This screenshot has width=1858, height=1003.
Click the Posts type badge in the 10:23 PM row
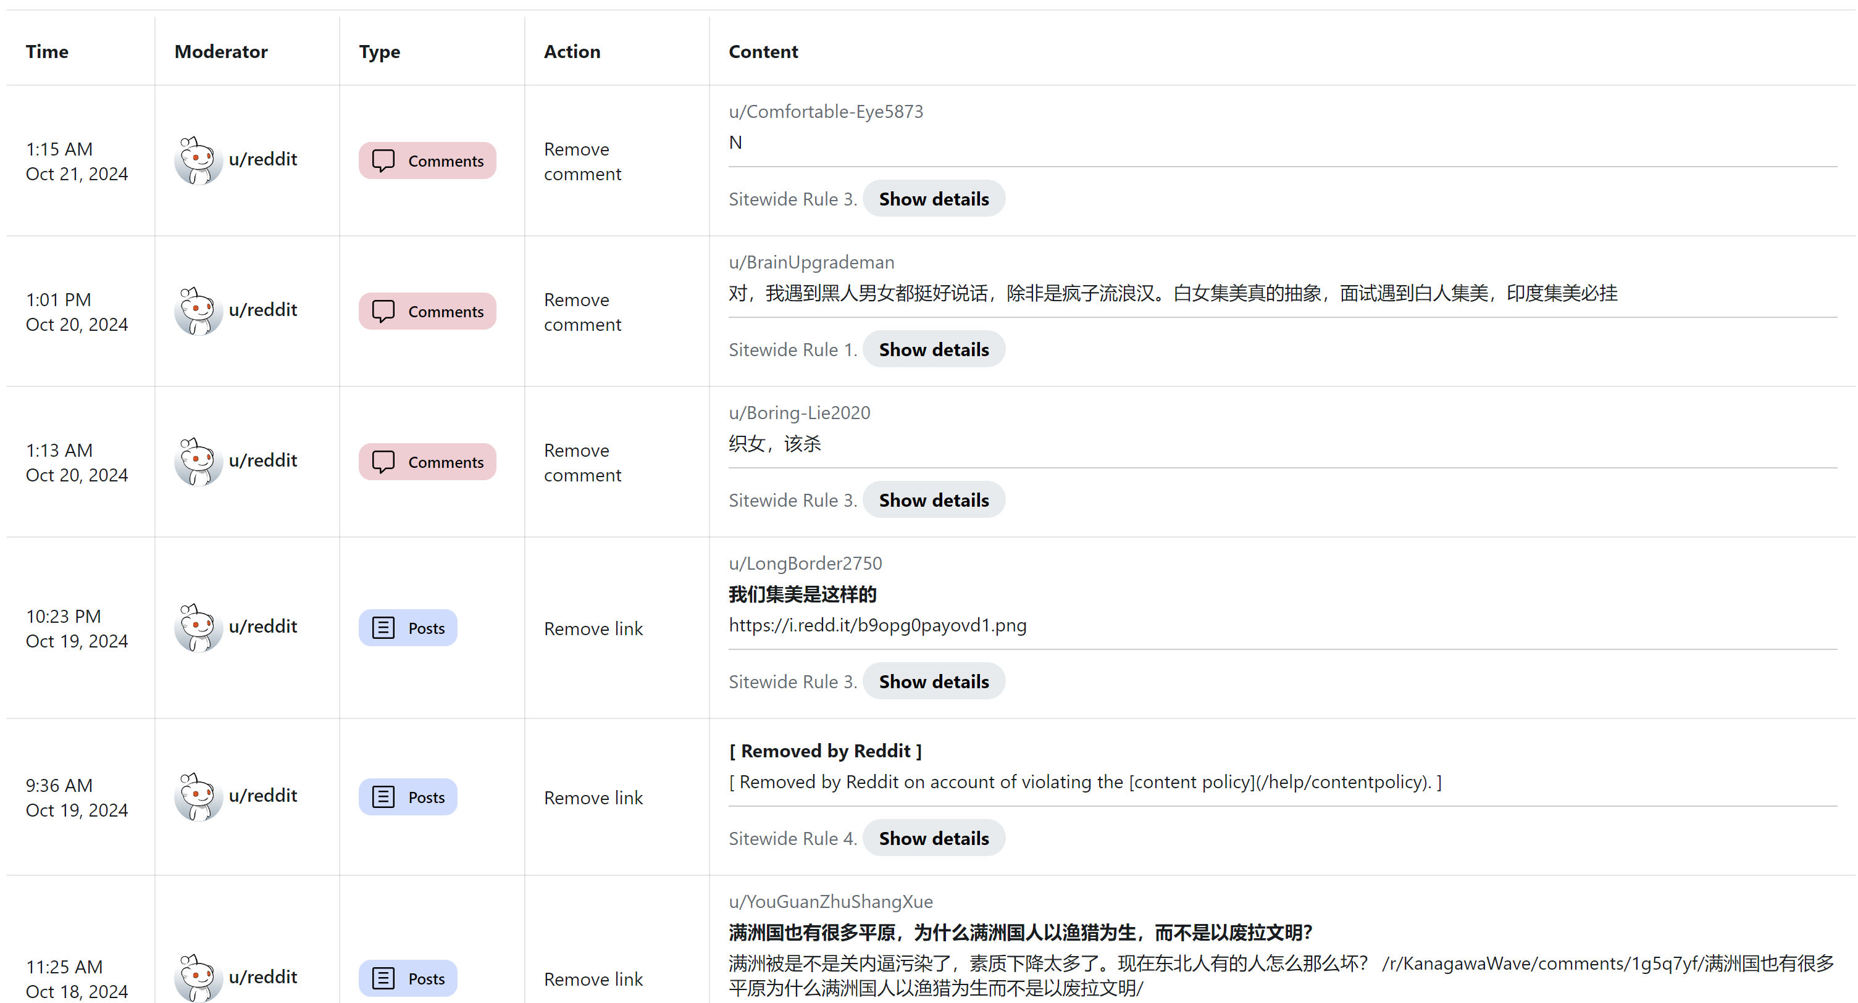(408, 628)
